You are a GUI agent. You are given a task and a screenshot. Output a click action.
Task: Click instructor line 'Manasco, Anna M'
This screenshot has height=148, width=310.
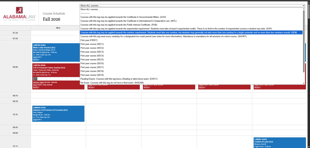coord(260,144)
